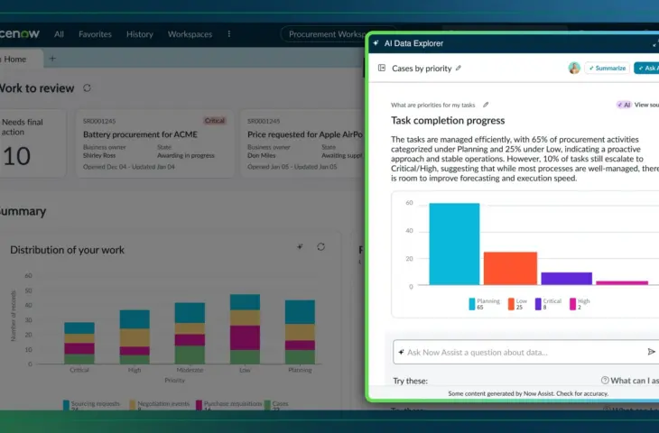The width and height of the screenshot is (659, 433).
Task: Click the Ask Now Assist question field
Action: (x=519, y=352)
